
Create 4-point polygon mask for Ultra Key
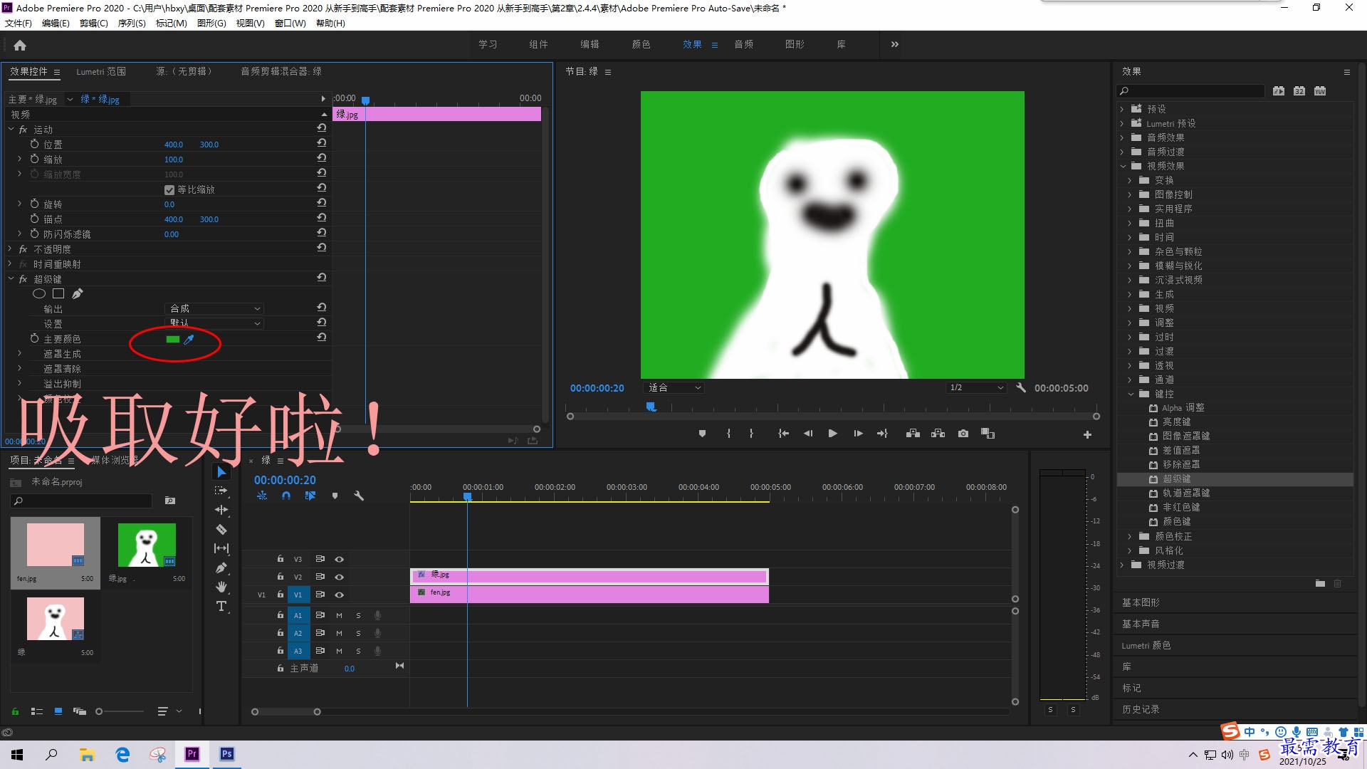click(x=58, y=293)
